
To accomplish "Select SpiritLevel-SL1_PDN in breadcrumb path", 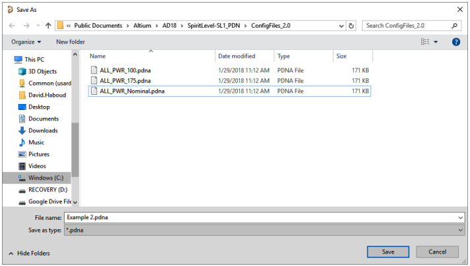I will click(x=214, y=26).
